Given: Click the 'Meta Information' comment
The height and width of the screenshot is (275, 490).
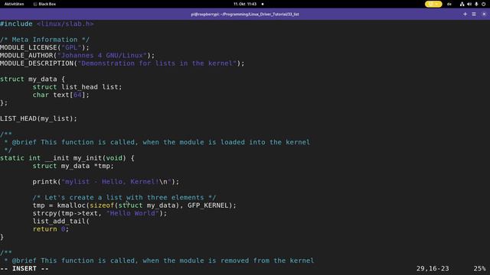Looking at the screenshot, I should tap(44, 40).
